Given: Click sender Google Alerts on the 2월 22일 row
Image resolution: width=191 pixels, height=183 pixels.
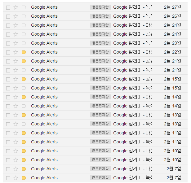Looking at the screenshot, I should tap(44, 52).
